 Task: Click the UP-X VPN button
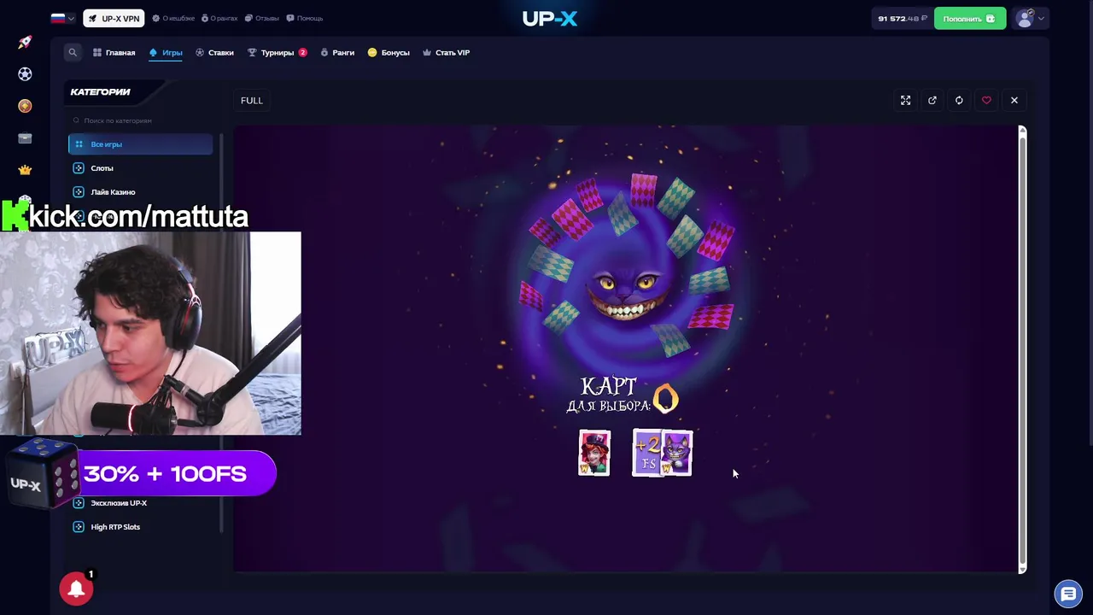tap(114, 18)
